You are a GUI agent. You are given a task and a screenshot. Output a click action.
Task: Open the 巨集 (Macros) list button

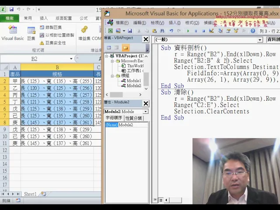[x=31, y=33]
